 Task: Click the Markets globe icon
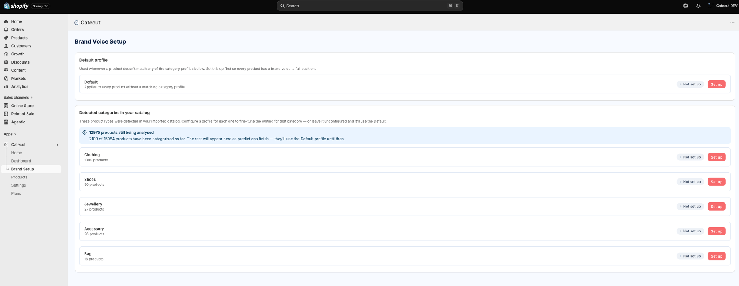coord(6,78)
